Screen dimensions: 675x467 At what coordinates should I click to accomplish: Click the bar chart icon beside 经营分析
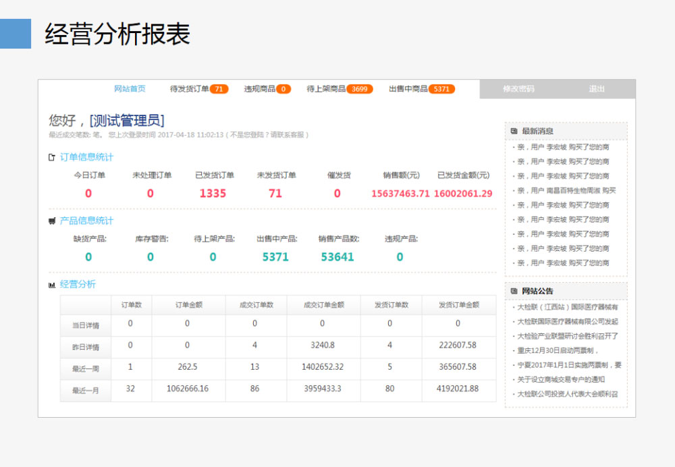(52, 285)
